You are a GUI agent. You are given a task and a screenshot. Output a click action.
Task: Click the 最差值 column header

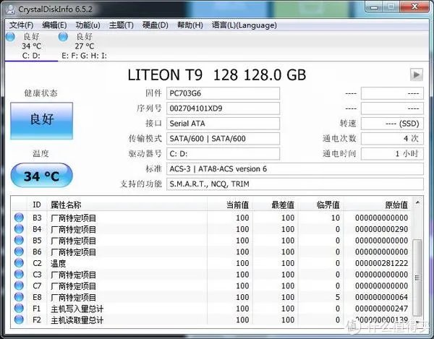[276, 205]
